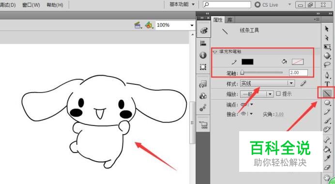Select the Pen tool
This screenshot has width=335, height=184.
pyautogui.click(x=327, y=75)
